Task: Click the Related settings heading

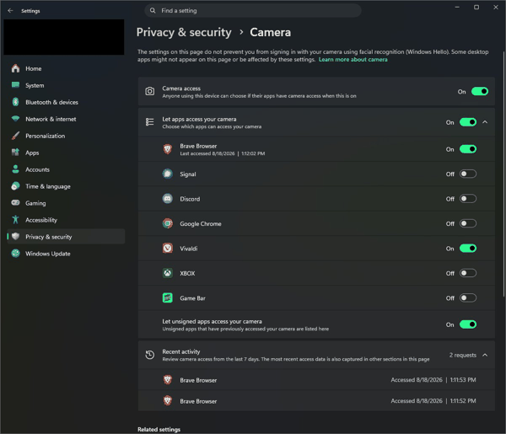Action: point(159,429)
